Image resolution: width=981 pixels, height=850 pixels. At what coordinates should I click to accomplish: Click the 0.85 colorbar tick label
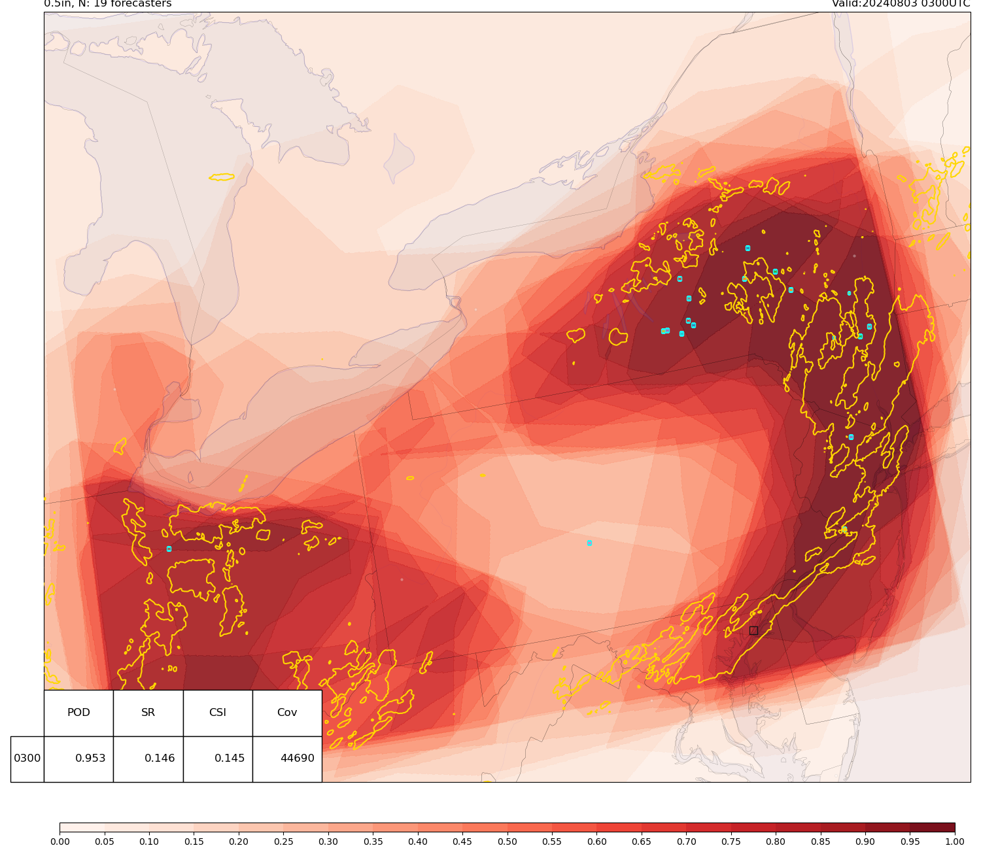point(821,841)
